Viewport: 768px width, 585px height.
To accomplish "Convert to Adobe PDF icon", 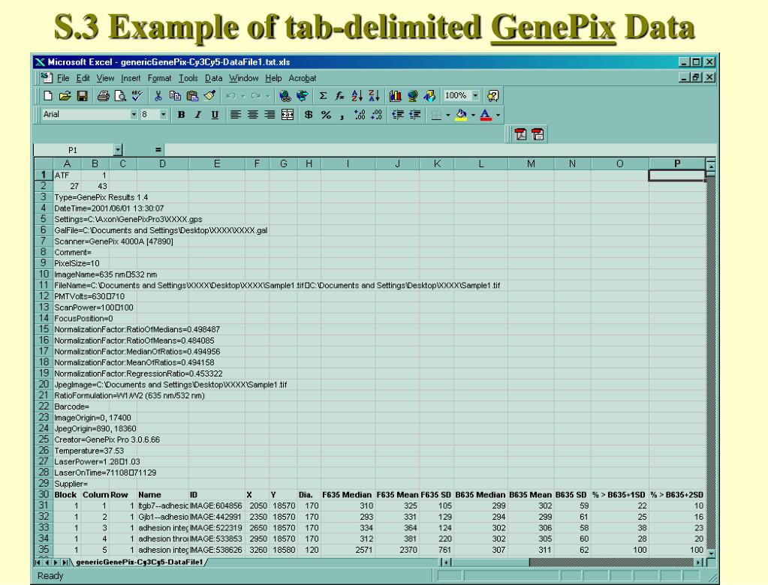I will [521, 134].
